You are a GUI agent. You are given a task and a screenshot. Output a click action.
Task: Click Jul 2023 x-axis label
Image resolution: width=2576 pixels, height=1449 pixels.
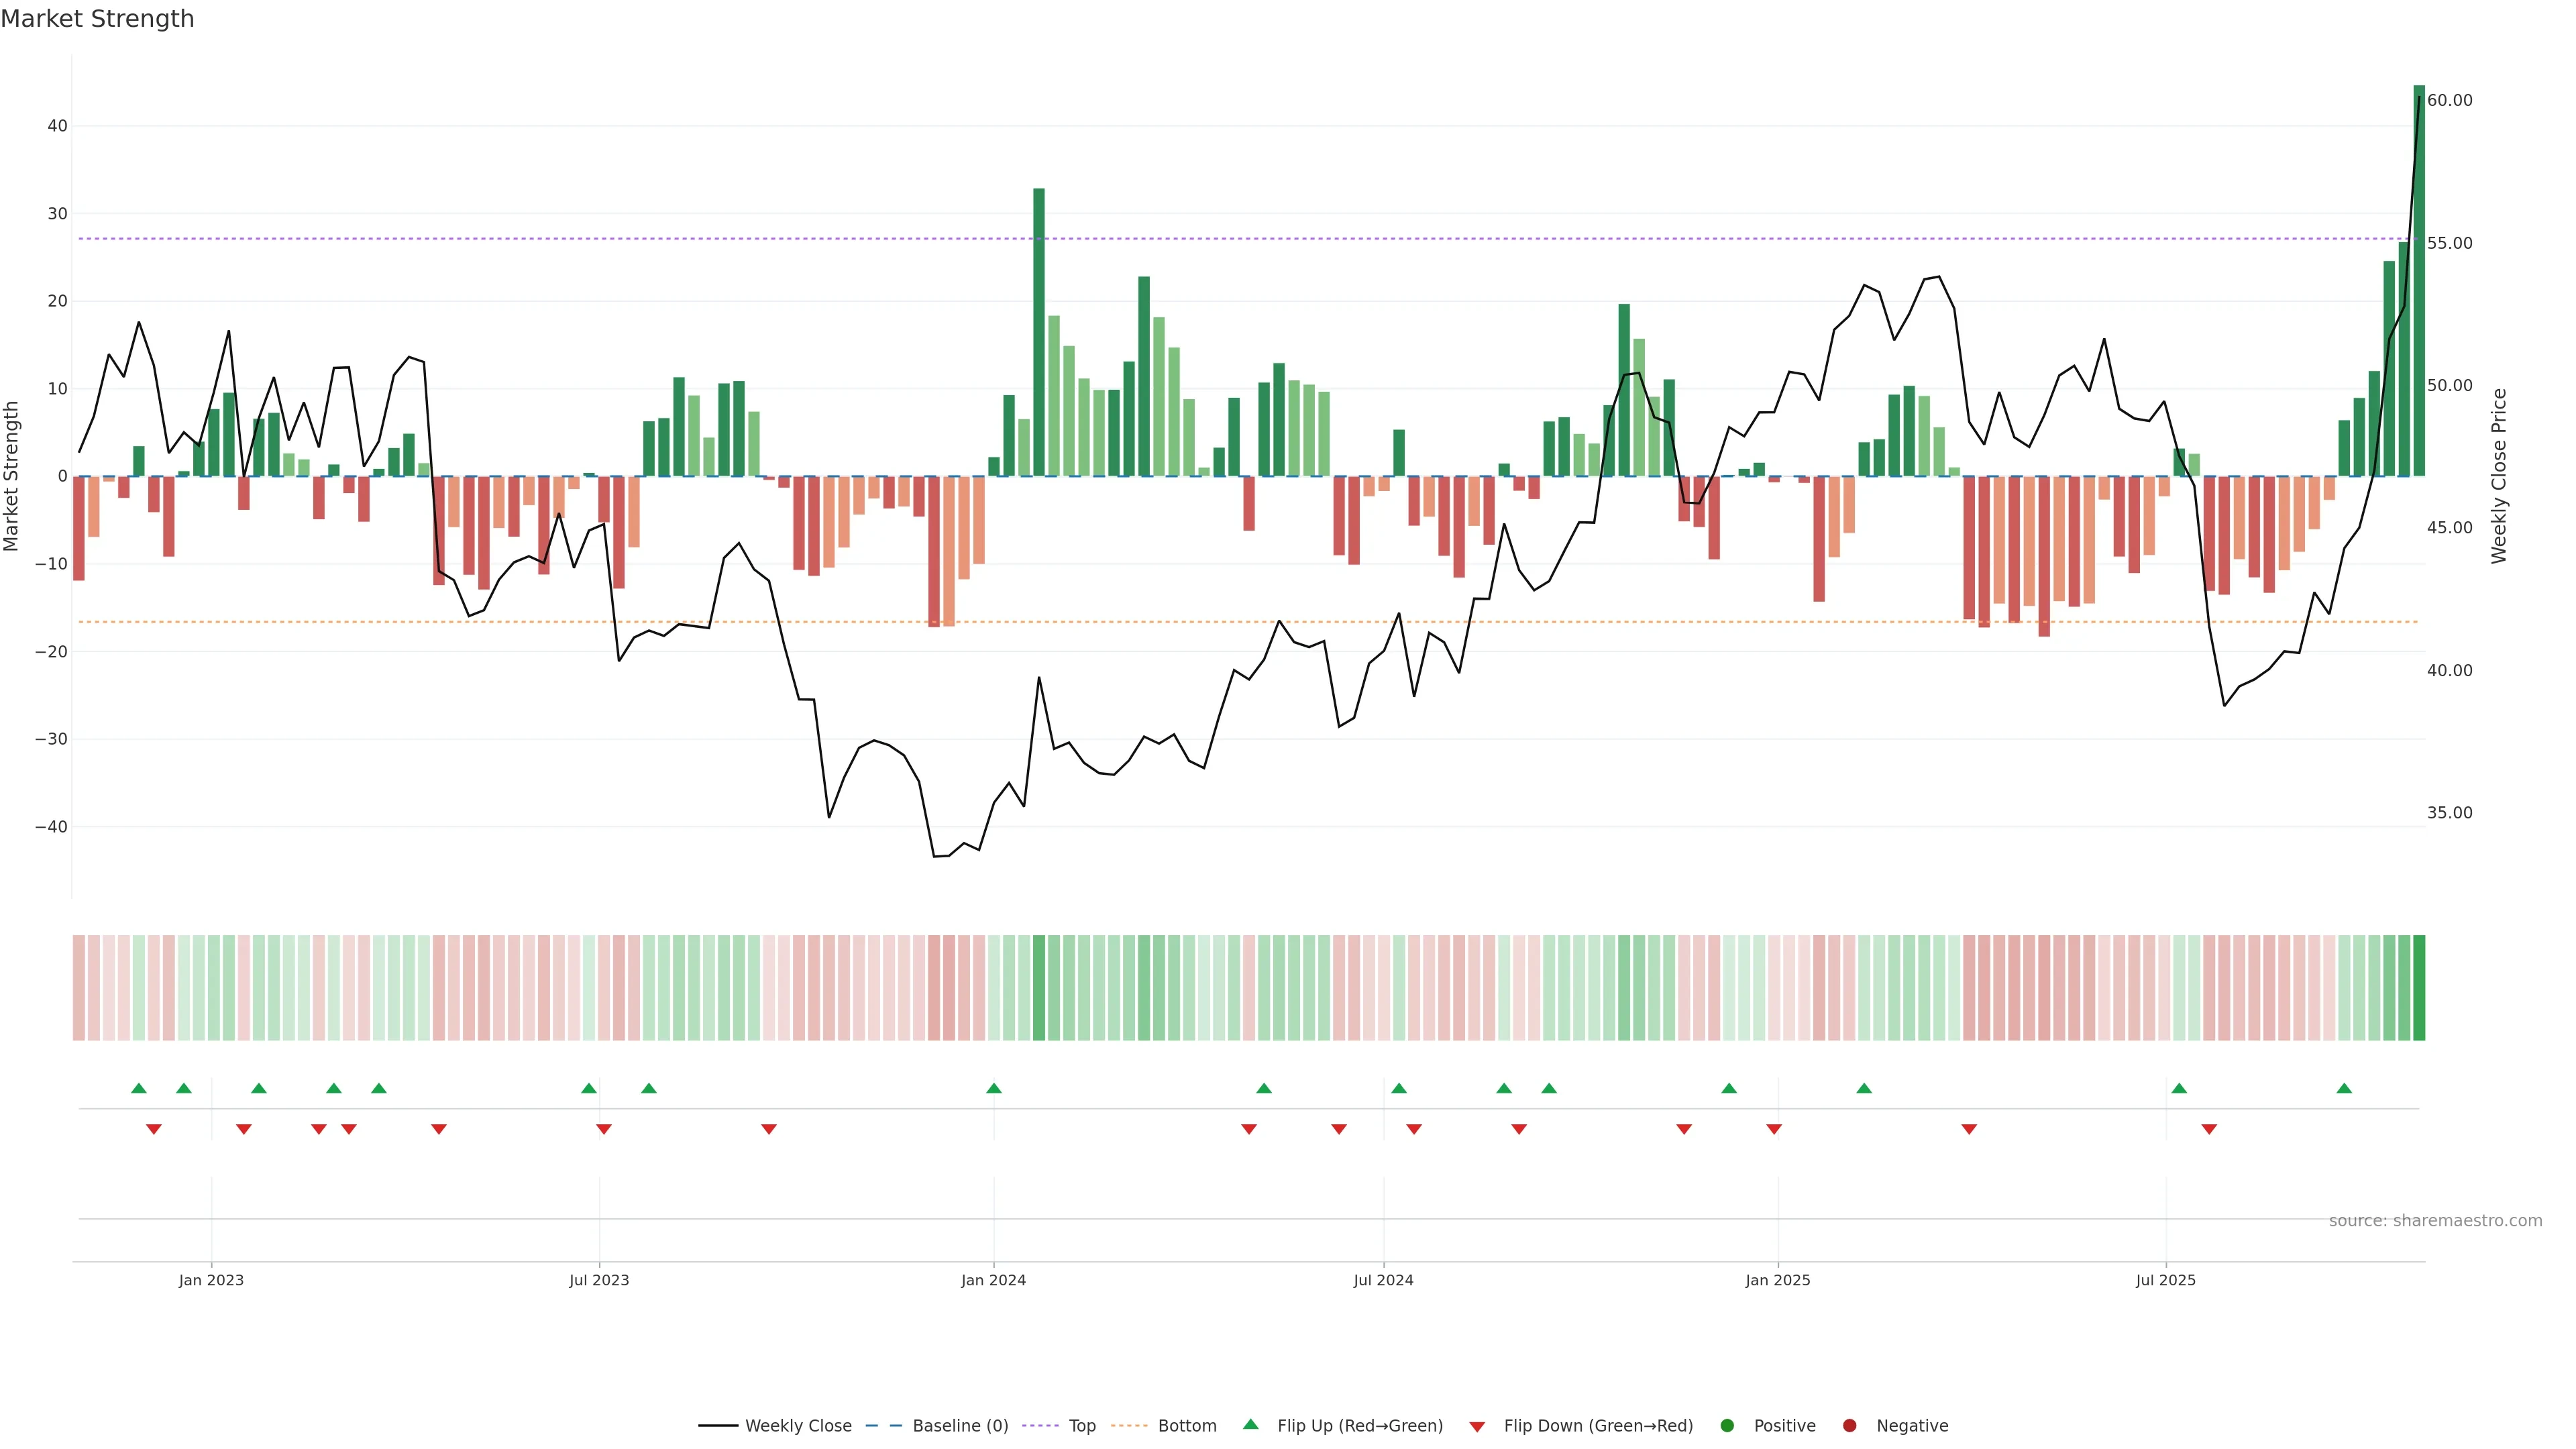(x=599, y=1280)
